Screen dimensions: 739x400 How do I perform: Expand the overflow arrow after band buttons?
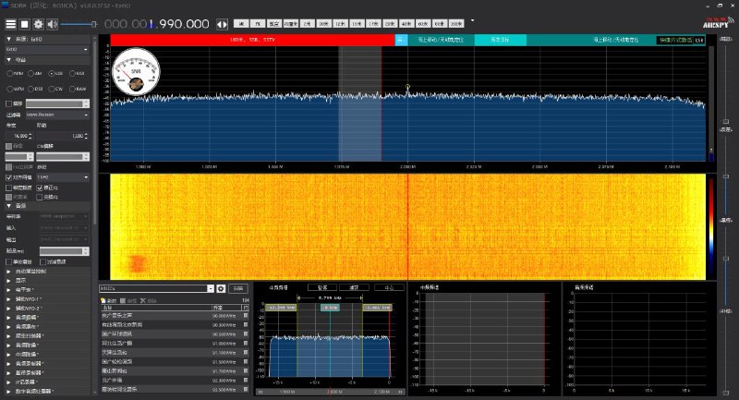click(473, 20)
